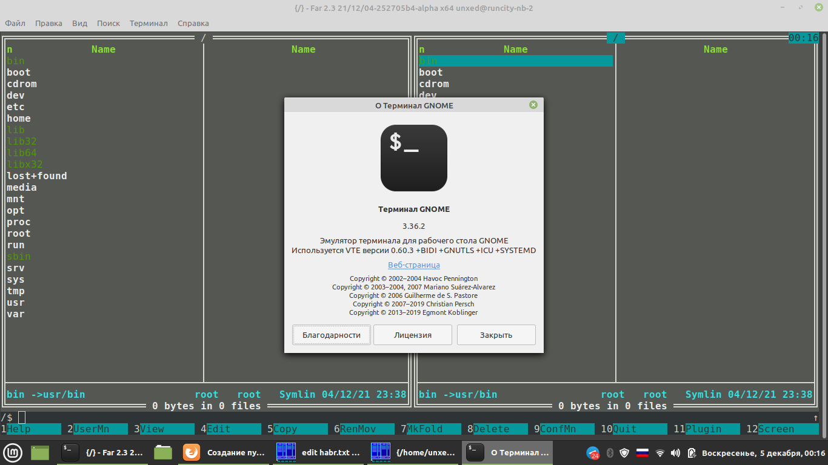Select bin in the left panel

[x=16, y=61]
